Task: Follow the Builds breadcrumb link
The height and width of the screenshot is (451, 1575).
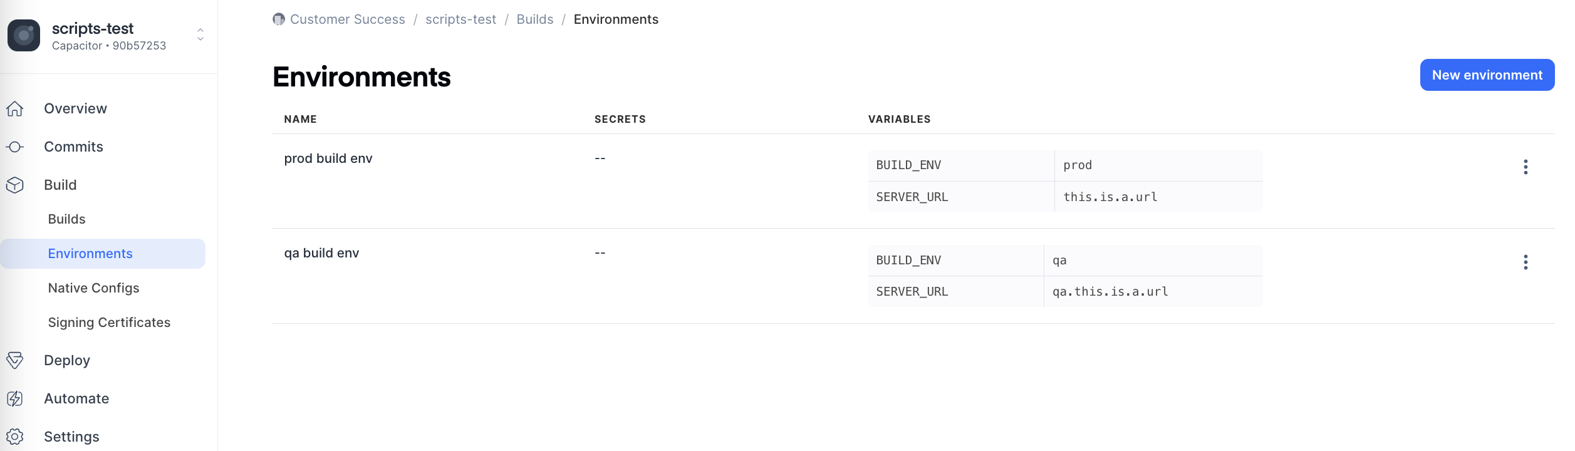Action: (x=534, y=19)
